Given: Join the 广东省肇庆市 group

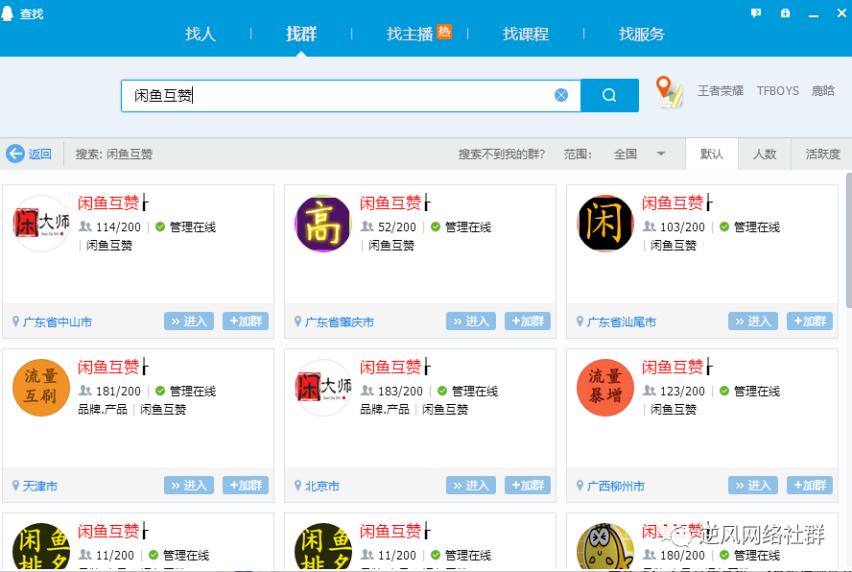Looking at the screenshot, I should click(528, 321).
